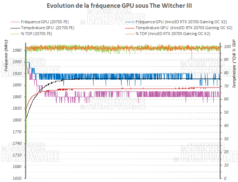Click the 0 tick label on the right axis

pos(225,178)
